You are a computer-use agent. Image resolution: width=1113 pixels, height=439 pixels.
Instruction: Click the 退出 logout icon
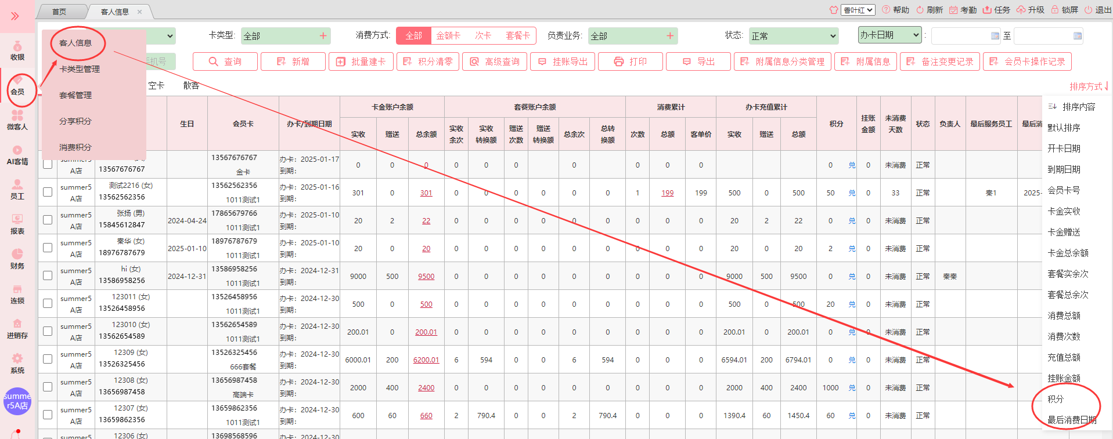(x=1088, y=10)
